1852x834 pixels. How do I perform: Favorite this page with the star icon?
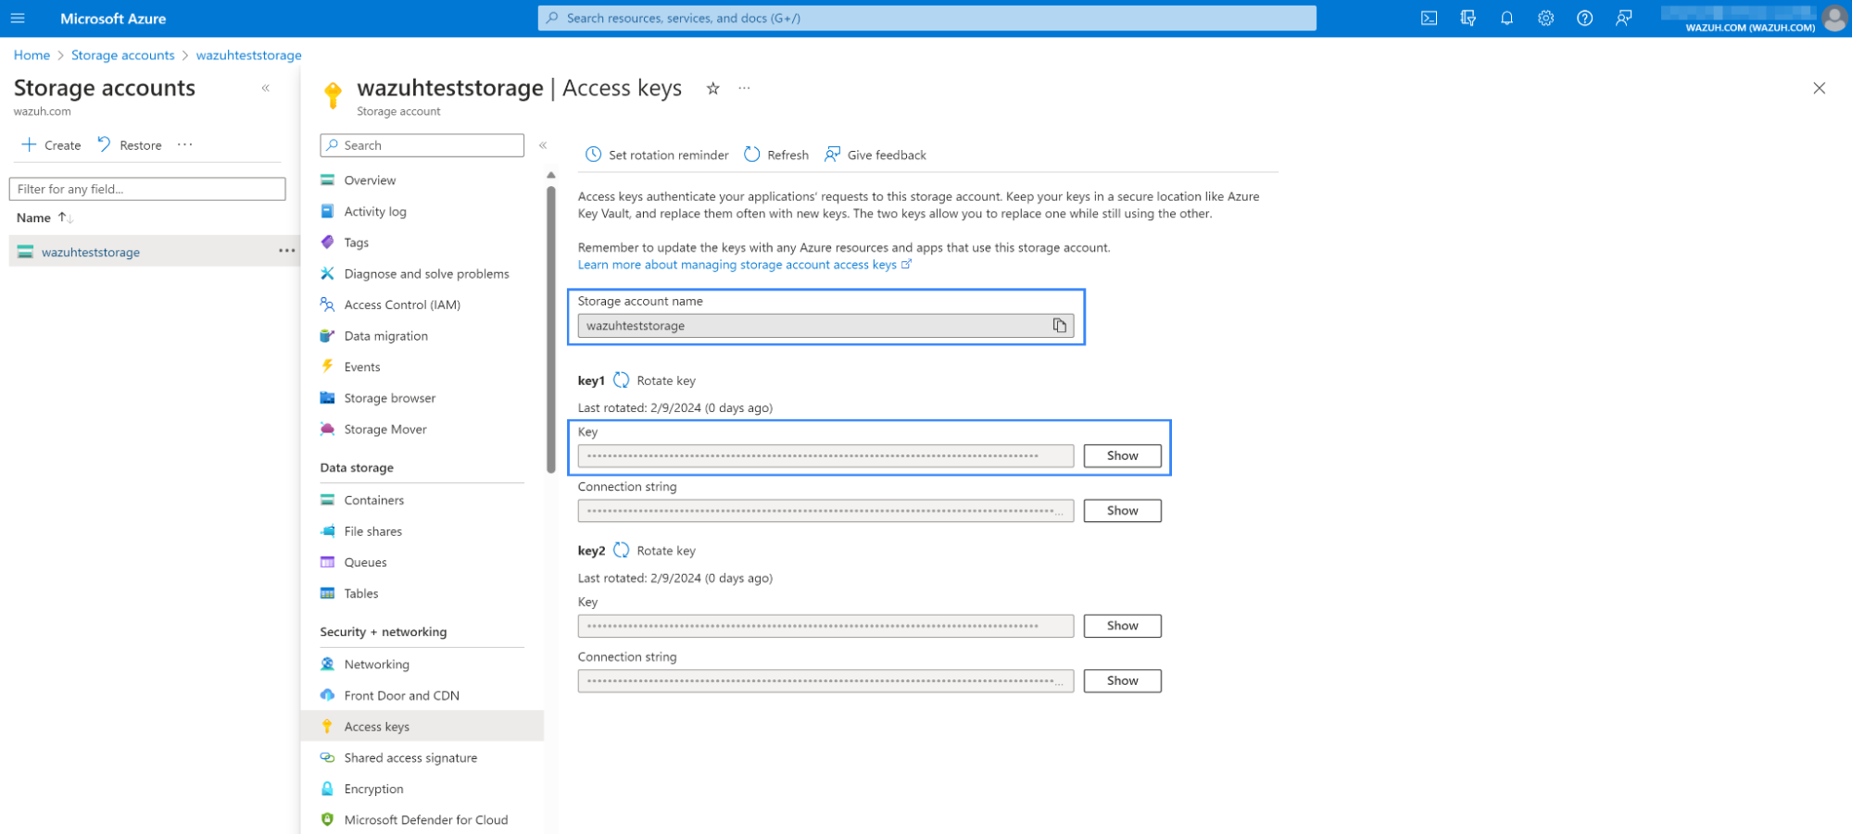pos(712,89)
